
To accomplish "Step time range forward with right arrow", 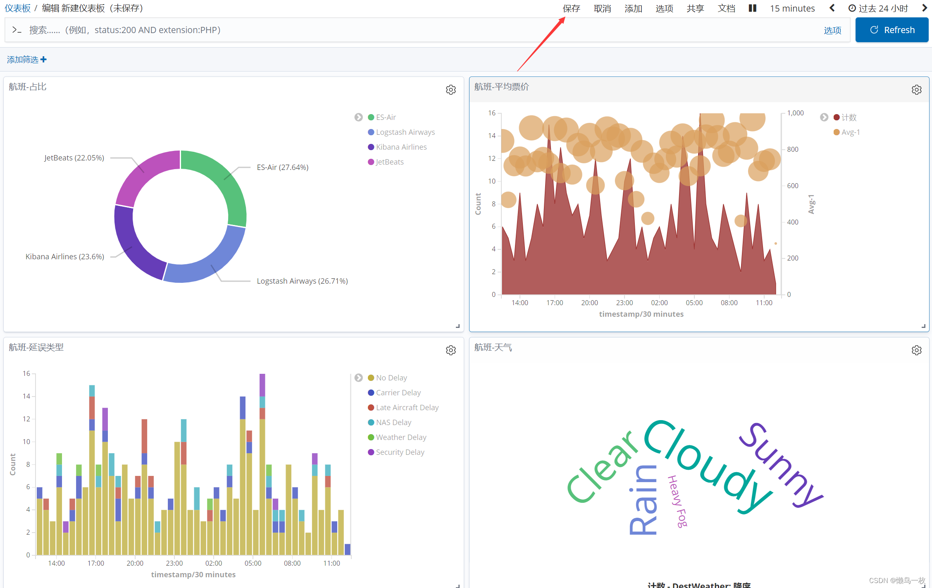I will [x=924, y=8].
